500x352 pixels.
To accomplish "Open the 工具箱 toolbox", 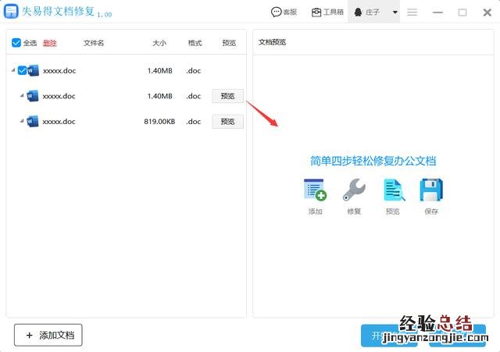I will pyautogui.click(x=327, y=12).
